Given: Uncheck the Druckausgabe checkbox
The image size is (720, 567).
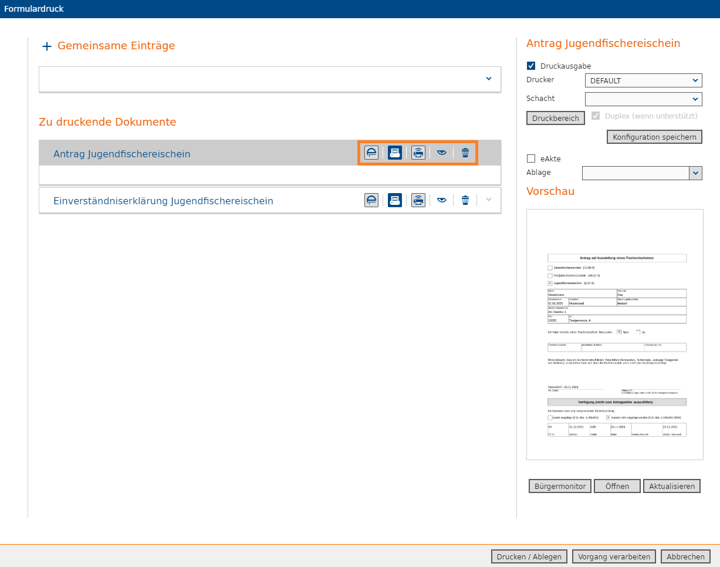Looking at the screenshot, I should click(x=531, y=66).
